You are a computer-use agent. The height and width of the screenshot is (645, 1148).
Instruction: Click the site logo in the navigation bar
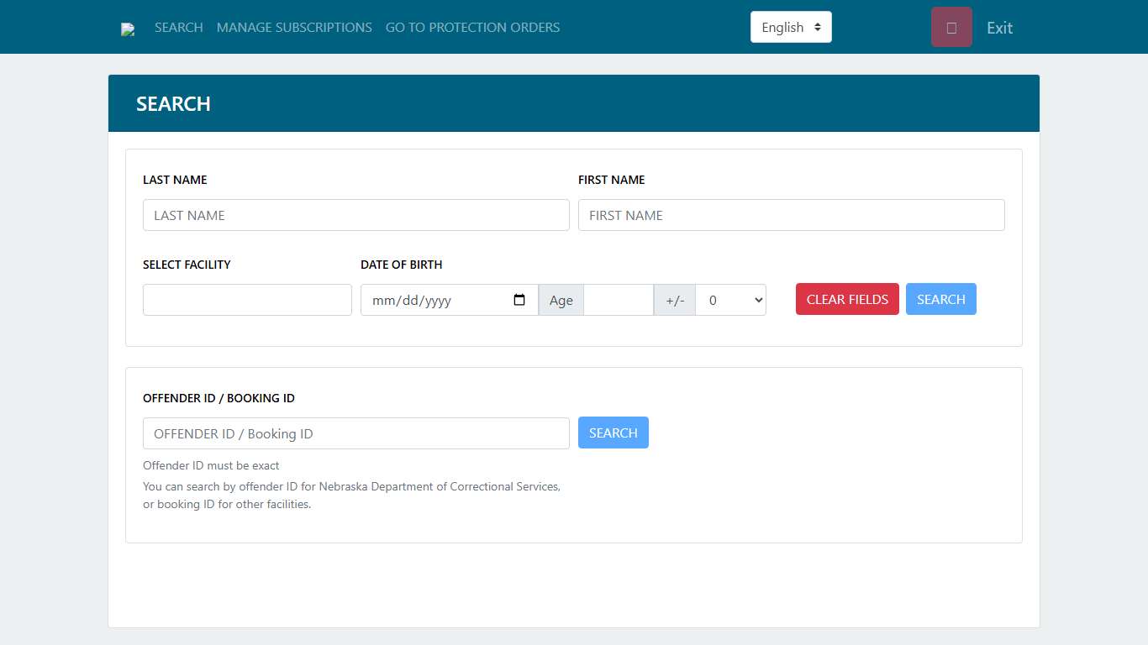(128, 28)
